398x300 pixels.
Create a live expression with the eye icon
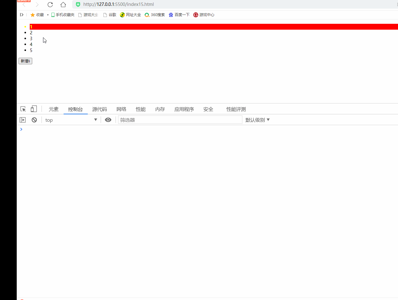(x=108, y=120)
